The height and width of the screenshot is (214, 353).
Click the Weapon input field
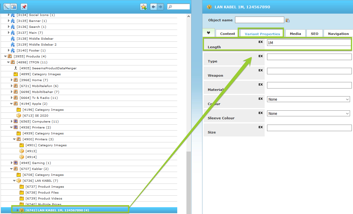tap(309, 71)
